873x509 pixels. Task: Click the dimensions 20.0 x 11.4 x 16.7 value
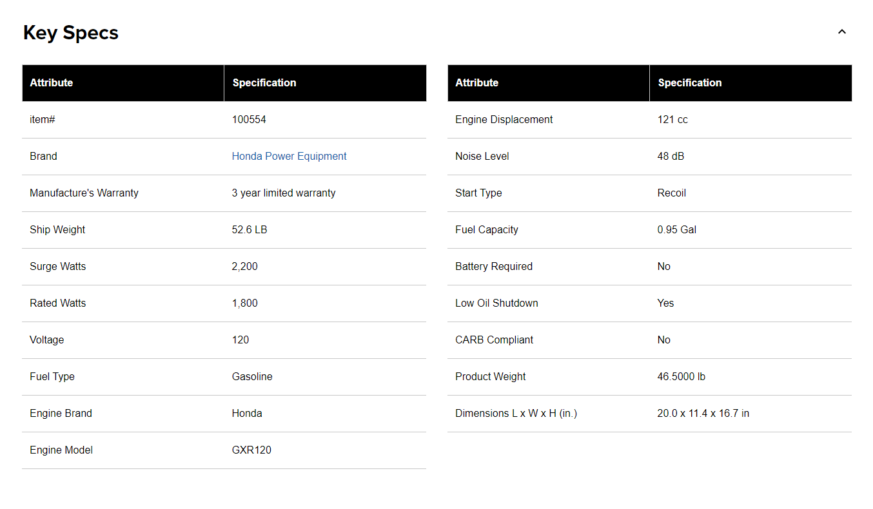click(703, 414)
